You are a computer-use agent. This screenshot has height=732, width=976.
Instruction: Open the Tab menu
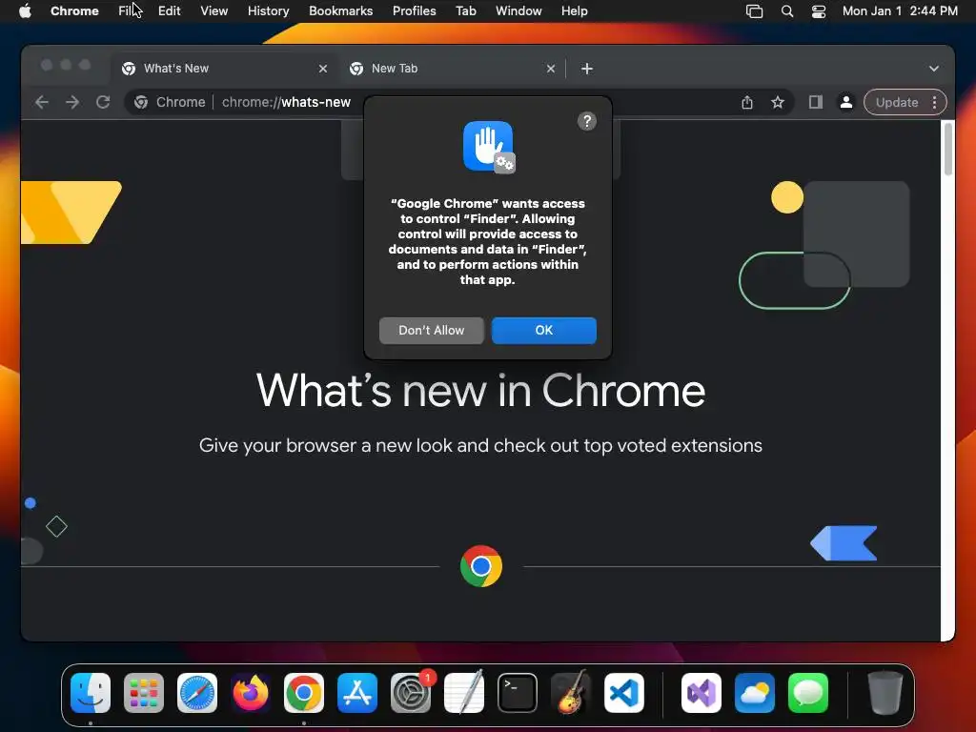coord(465,11)
